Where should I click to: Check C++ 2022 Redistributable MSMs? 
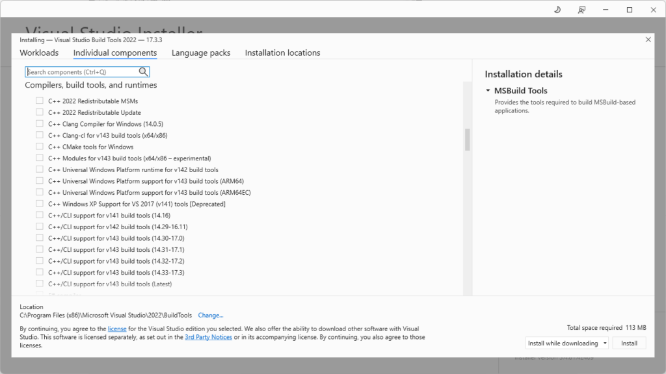click(40, 101)
